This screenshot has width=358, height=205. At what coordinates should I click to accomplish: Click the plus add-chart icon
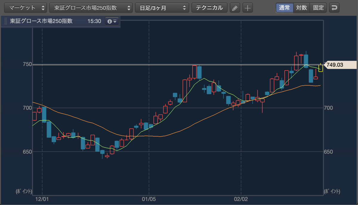(248, 8)
